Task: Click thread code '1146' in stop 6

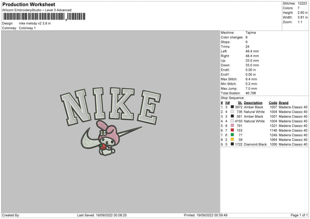Action: pyautogui.click(x=273, y=131)
